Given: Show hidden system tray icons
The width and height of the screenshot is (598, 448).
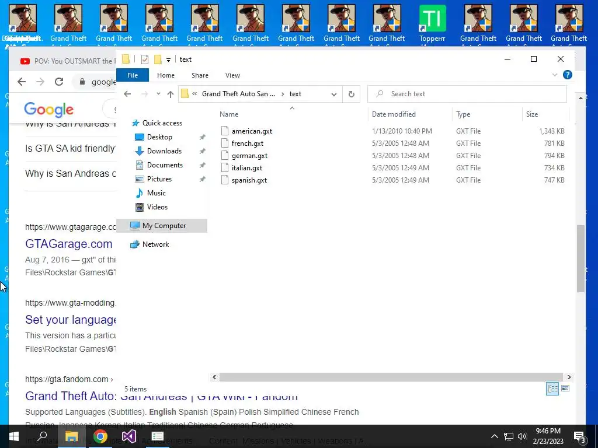Looking at the screenshot, I should tap(494, 436).
